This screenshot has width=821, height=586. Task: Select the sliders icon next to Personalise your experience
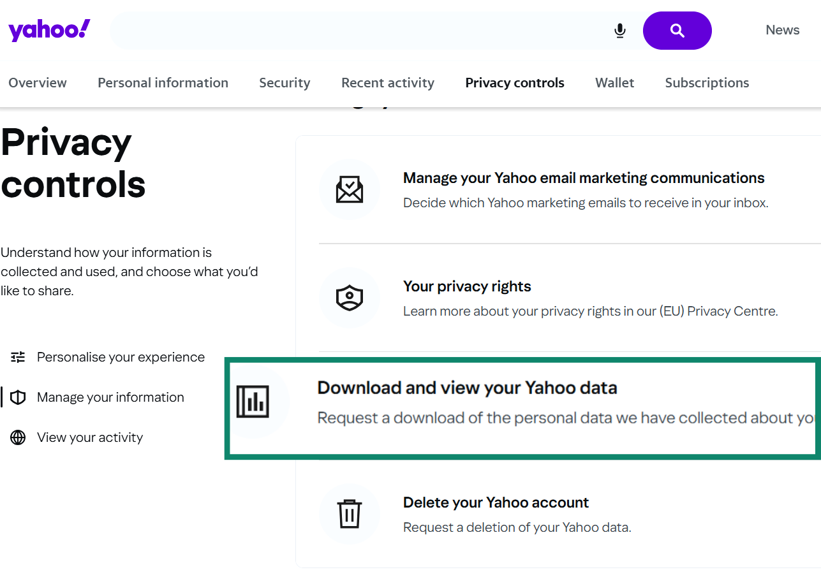click(x=17, y=357)
